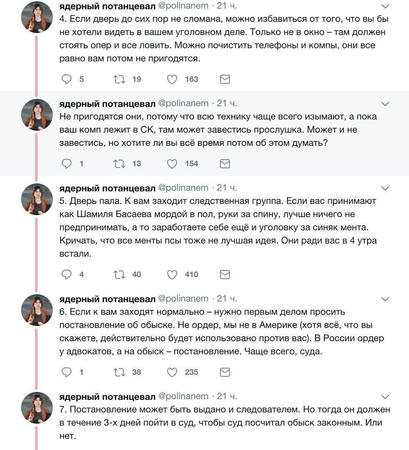409x450 pixels.
Task: Like the tweet with 410 likes
Action: (x=172, y=275)
